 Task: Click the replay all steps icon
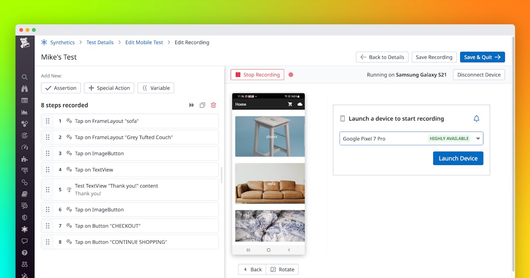pyautogui.click(x=192, y=105)
